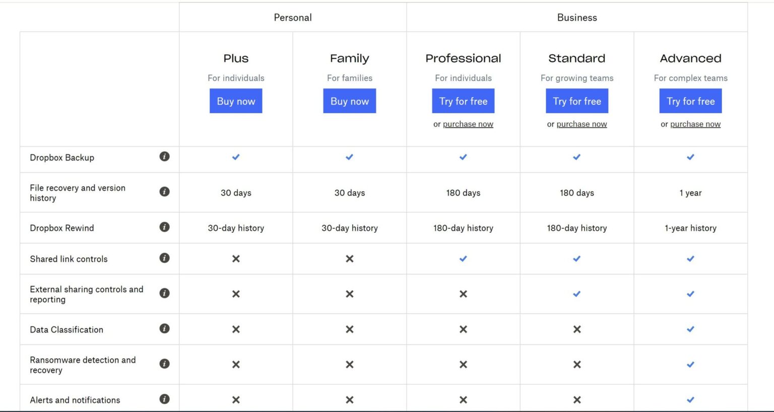Click the Plus plan's Dropbox Backup checkmark
The width and height of the screenshot is (774, 412).
pos(235,157)
